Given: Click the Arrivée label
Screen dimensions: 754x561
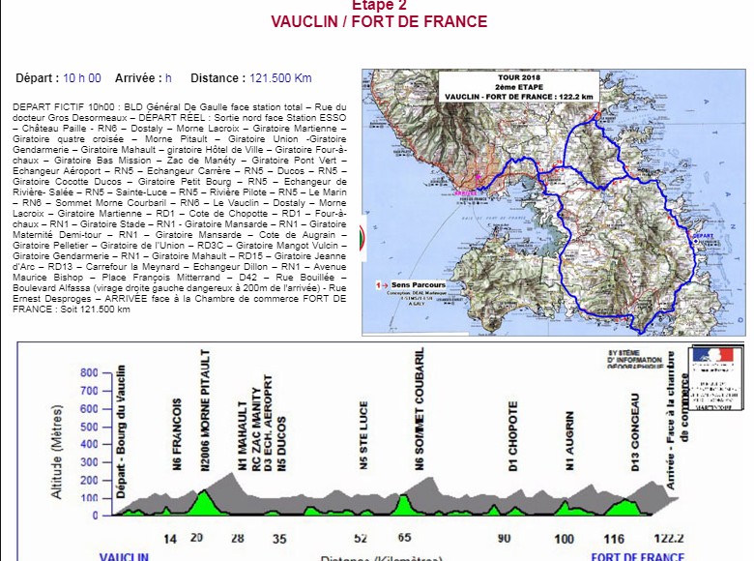Looking at the screenshot, I should (138, 78).
